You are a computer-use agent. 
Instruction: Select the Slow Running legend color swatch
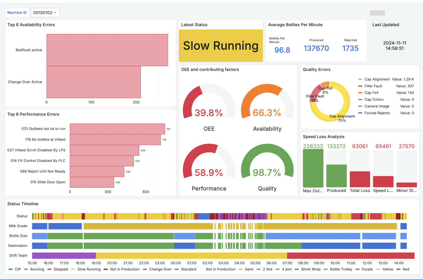pyautogui.click(x=73, y=269)
